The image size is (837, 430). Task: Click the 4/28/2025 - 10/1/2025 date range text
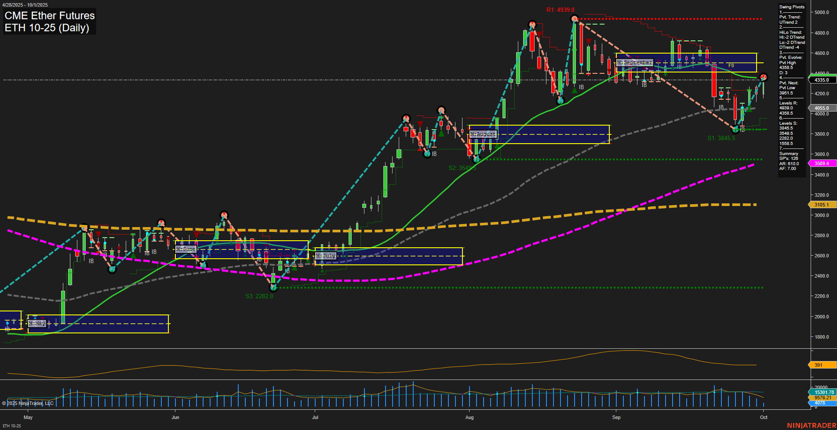pos(25,5)
